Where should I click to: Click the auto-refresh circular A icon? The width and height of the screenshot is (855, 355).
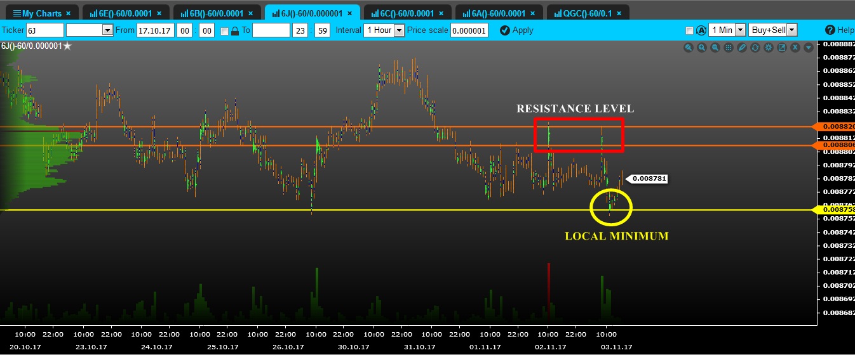701,30
